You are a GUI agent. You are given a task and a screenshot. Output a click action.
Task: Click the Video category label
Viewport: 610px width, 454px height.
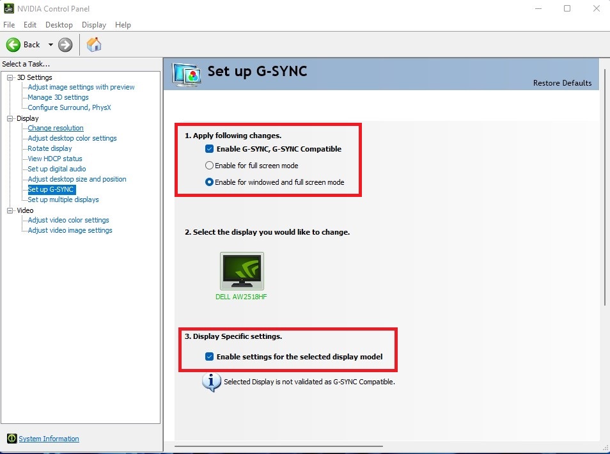[26, 210]
